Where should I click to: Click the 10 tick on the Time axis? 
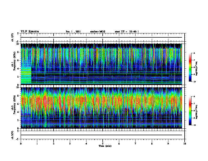(185, 144)
